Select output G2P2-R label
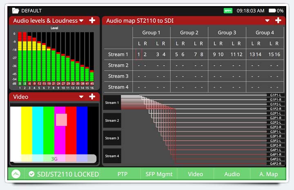Viewport: 294px width, 190px height. (x=276, y=127)
